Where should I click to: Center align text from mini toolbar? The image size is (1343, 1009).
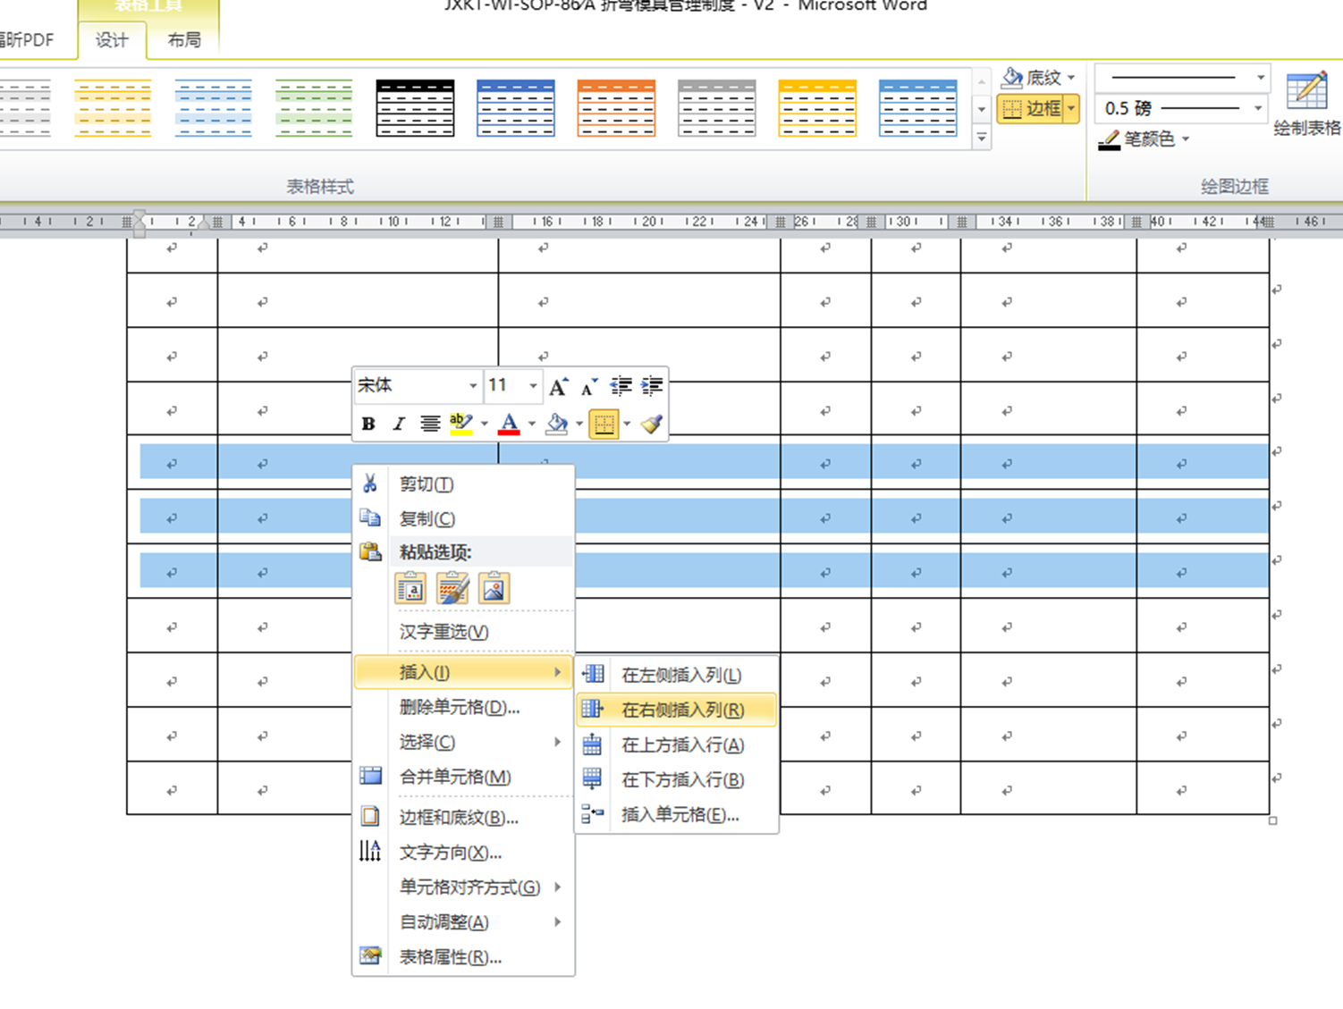pyautogui.click(x=430, y=424)
